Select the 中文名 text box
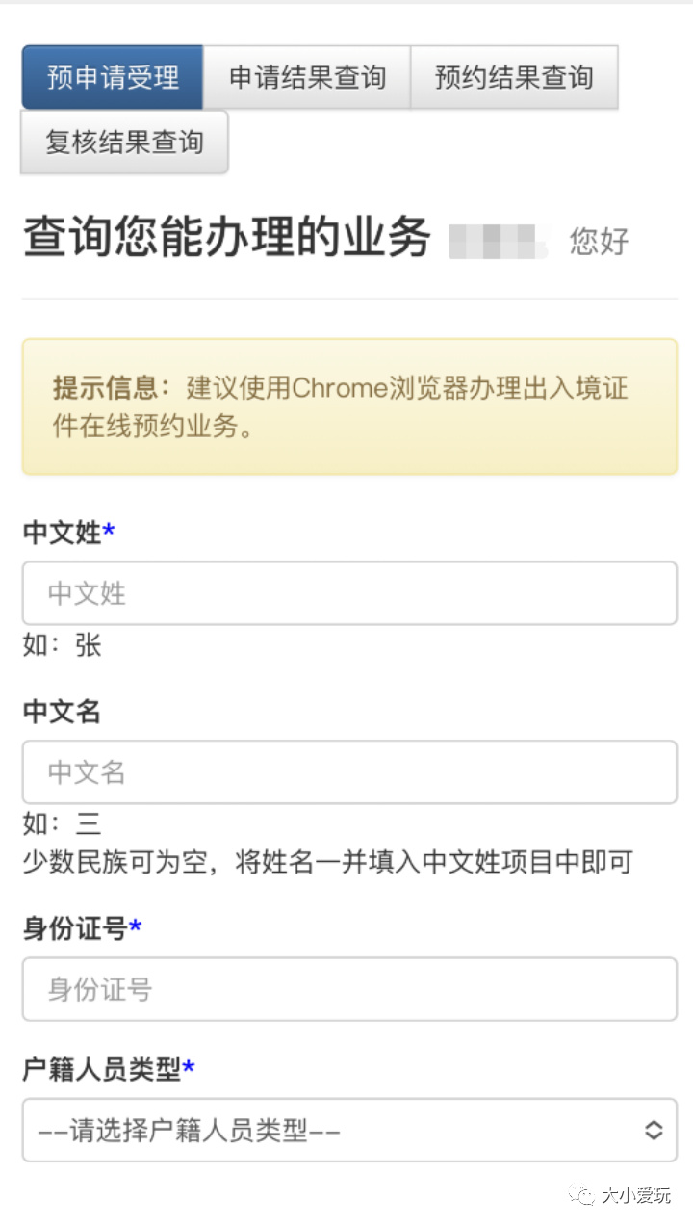The width and height of the screenshot is (693, 1226). coord(346,772)
